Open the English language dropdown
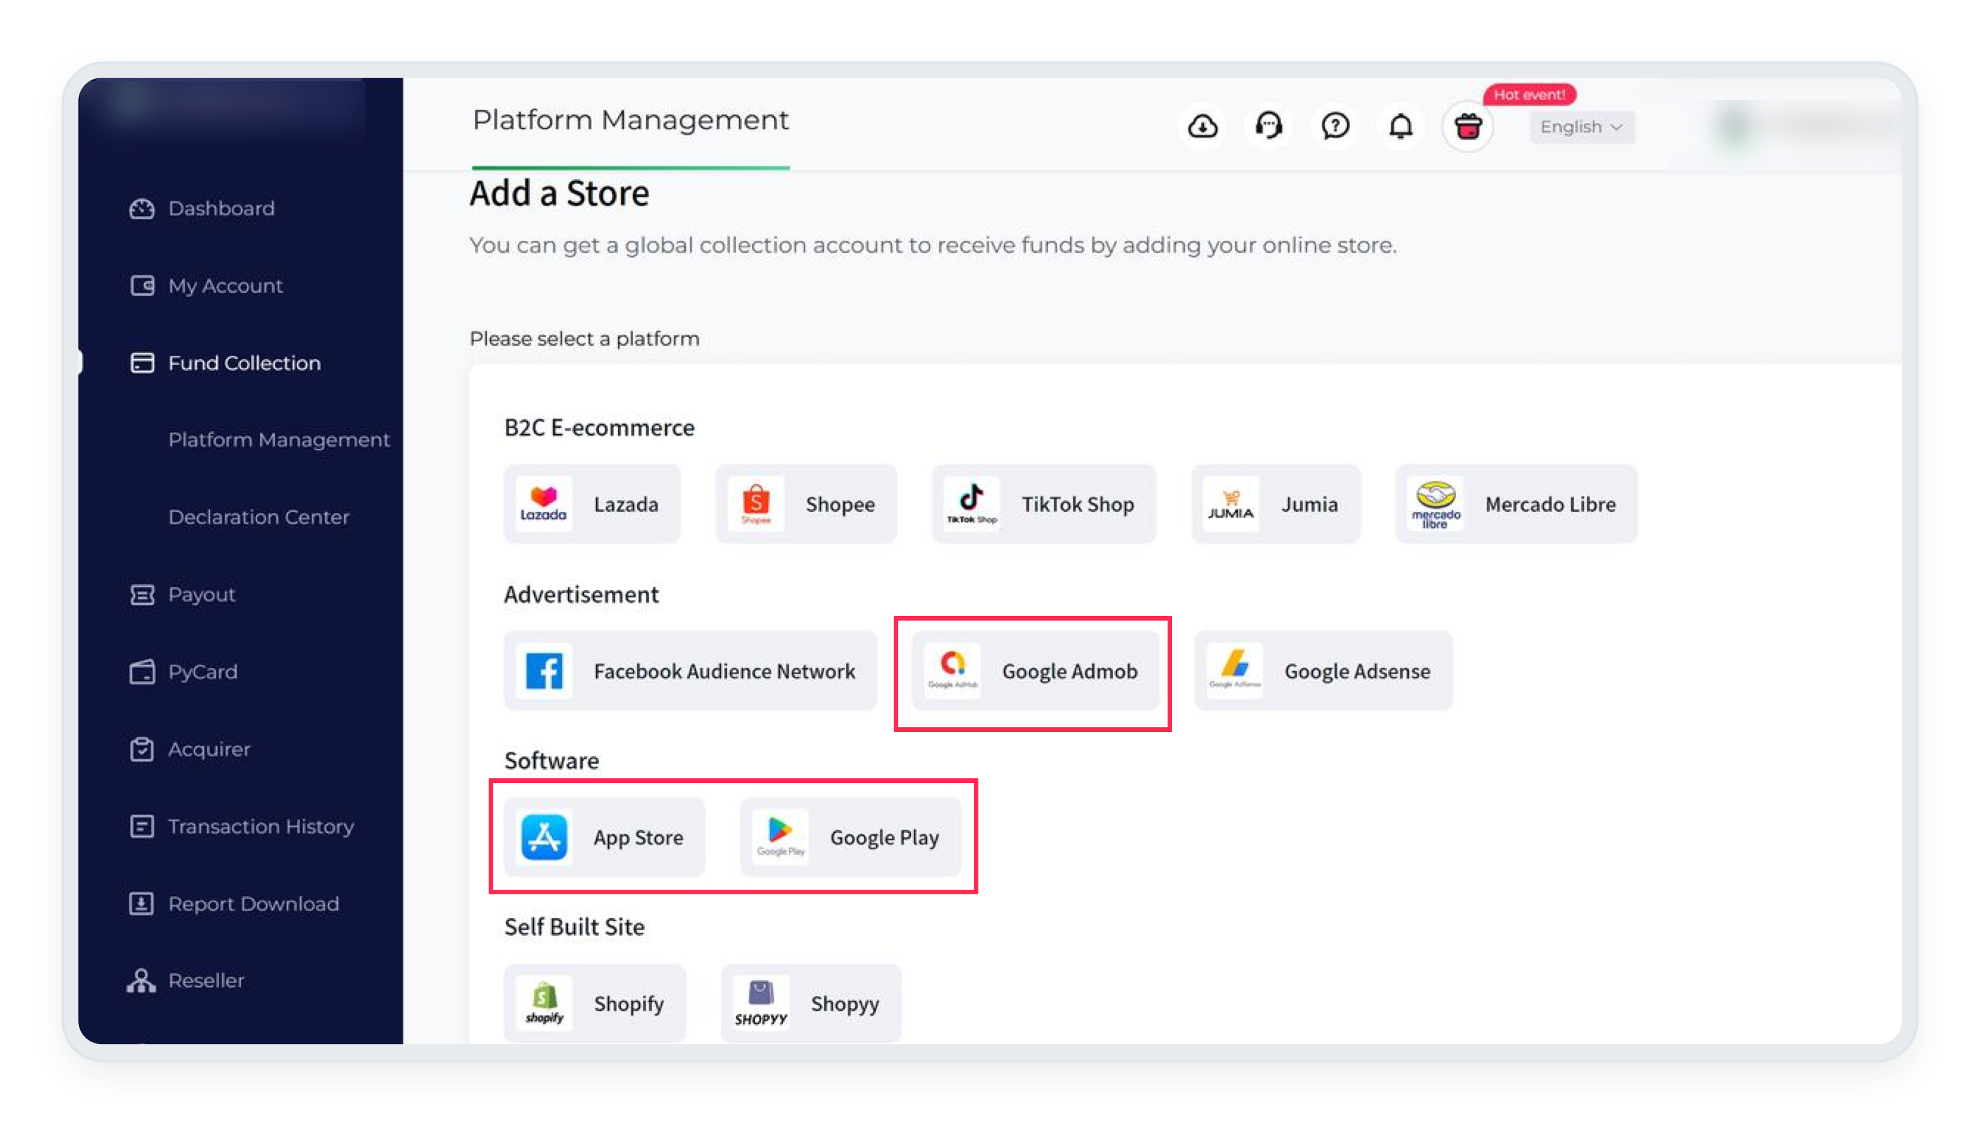 pos(1581,128)
